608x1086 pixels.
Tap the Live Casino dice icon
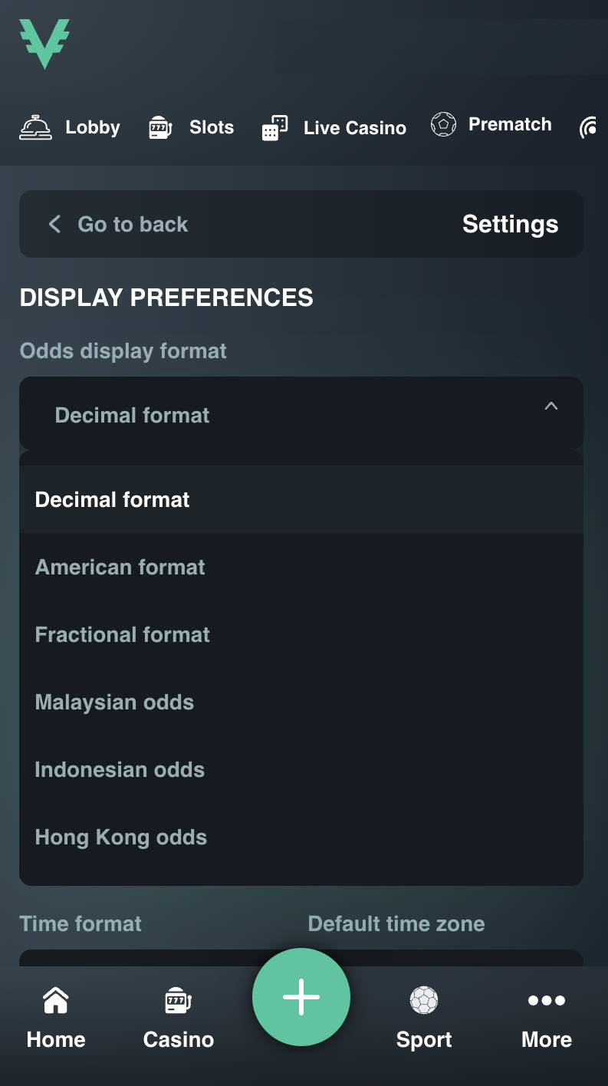click(274, 128)
